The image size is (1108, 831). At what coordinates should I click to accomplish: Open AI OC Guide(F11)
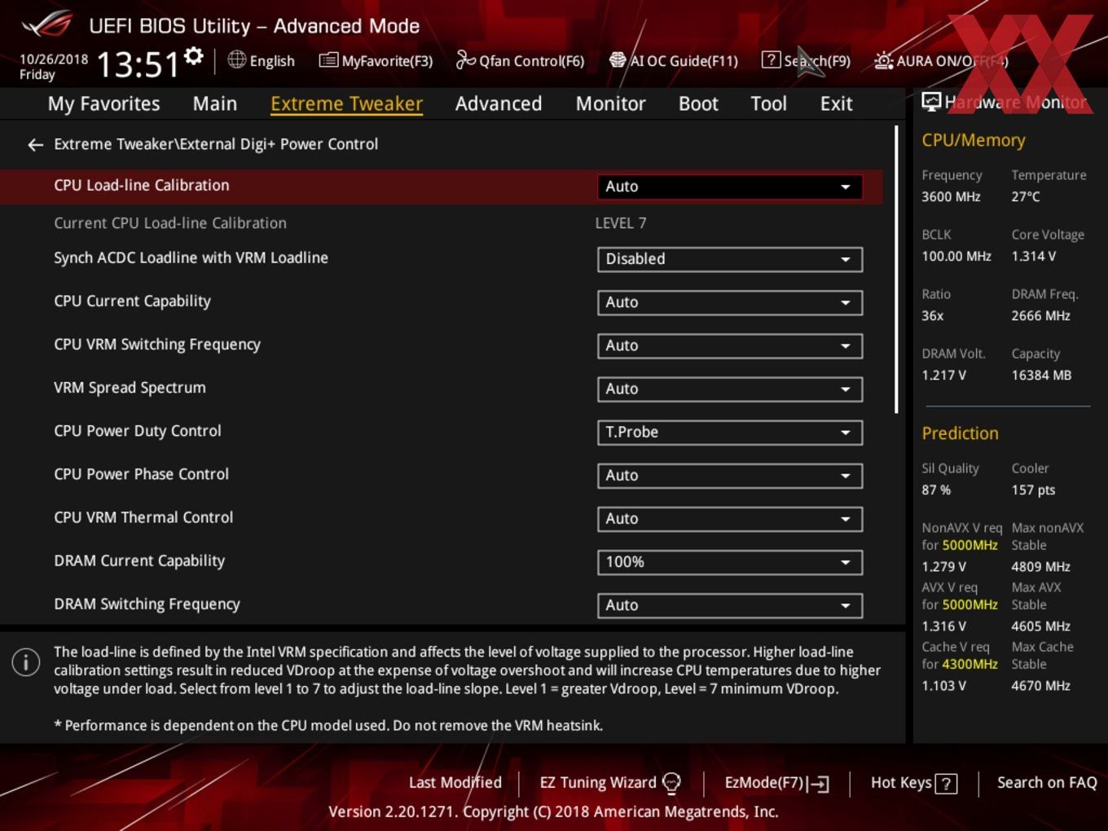[674, 60]
